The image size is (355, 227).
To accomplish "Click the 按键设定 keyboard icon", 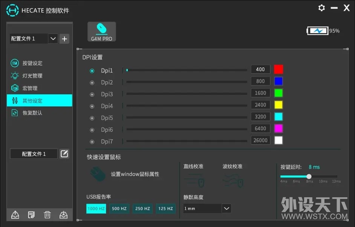I will (15, 63).
